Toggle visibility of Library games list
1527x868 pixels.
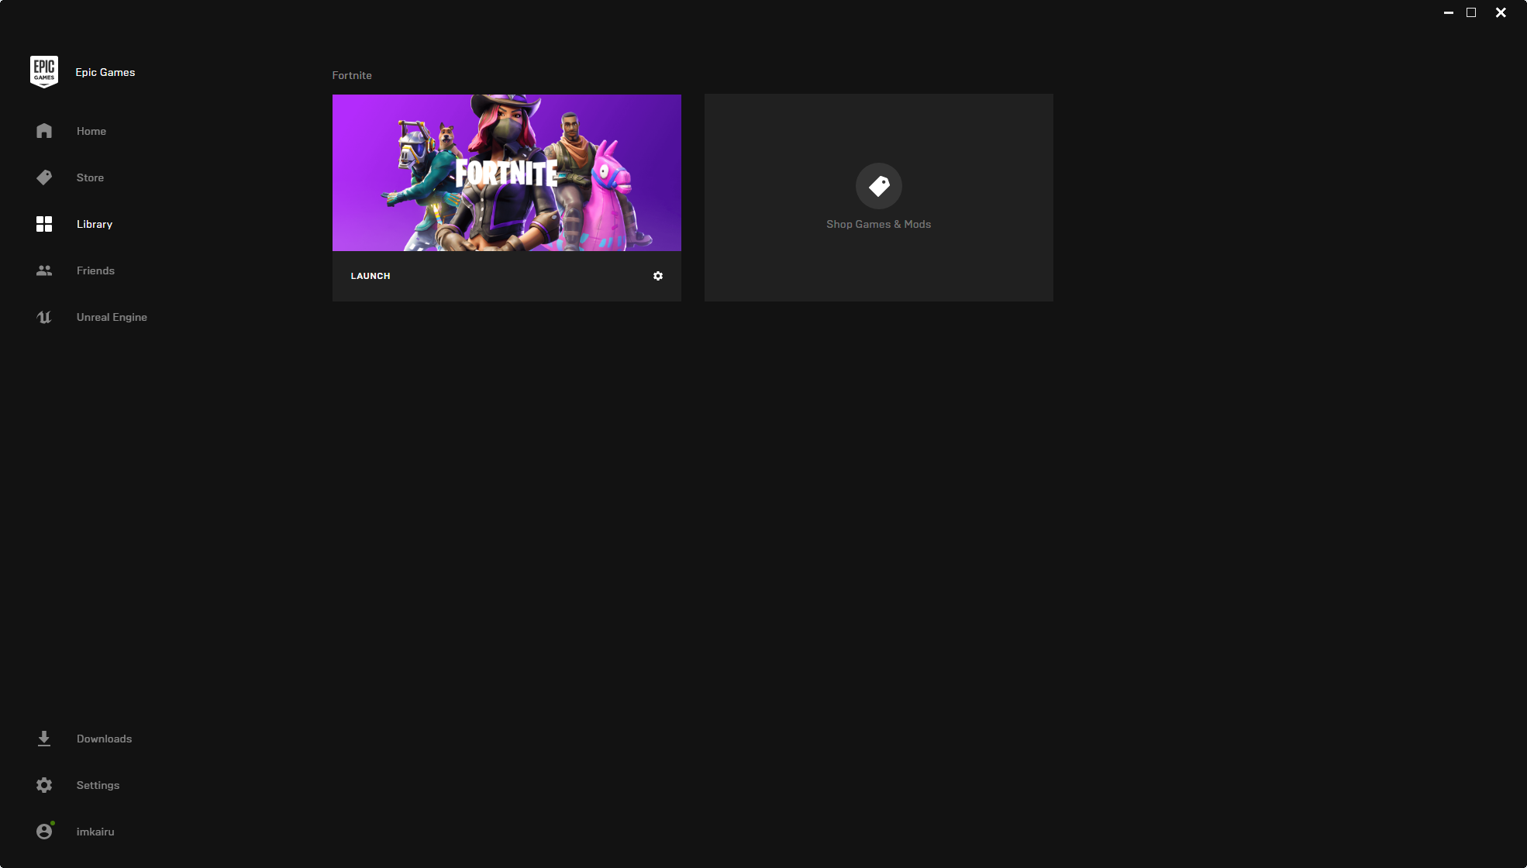43,223
